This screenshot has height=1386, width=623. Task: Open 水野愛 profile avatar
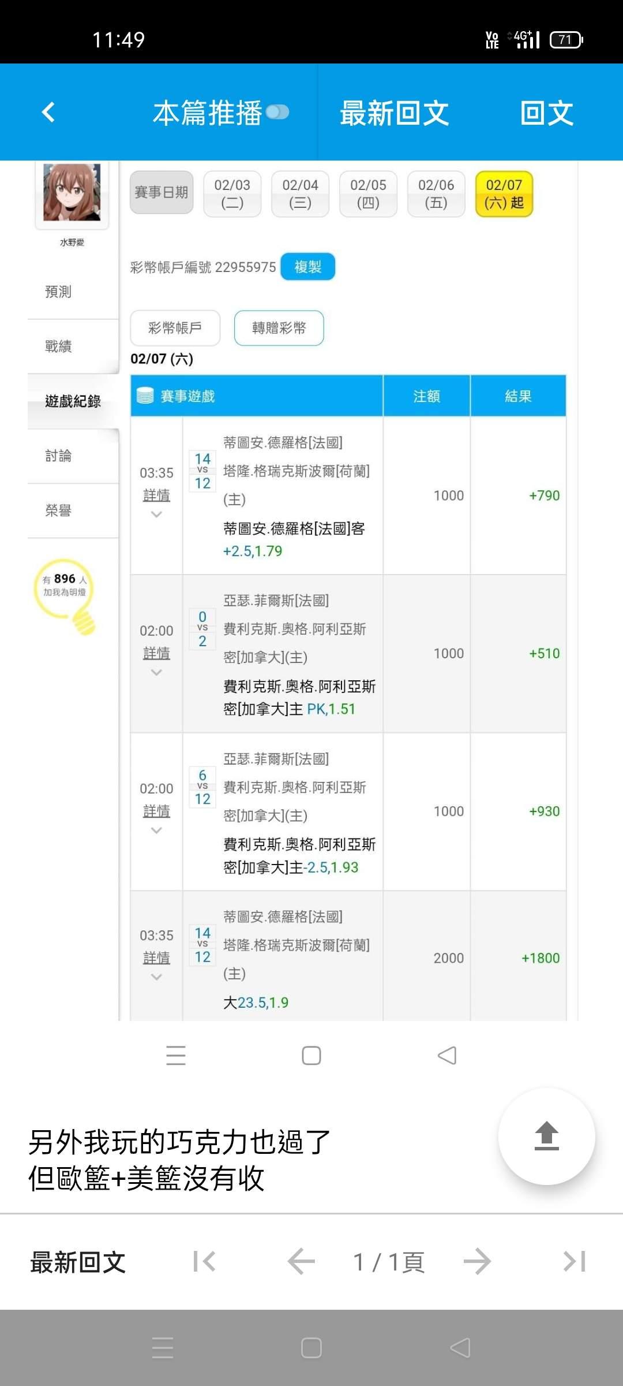point(72,192)
